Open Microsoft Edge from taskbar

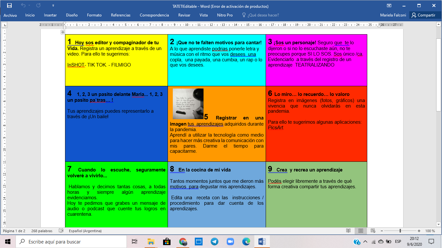pos(246,242)
